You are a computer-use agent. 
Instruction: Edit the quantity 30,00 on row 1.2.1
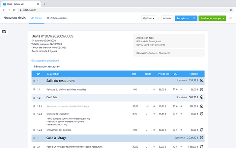(x=135, y=106)
